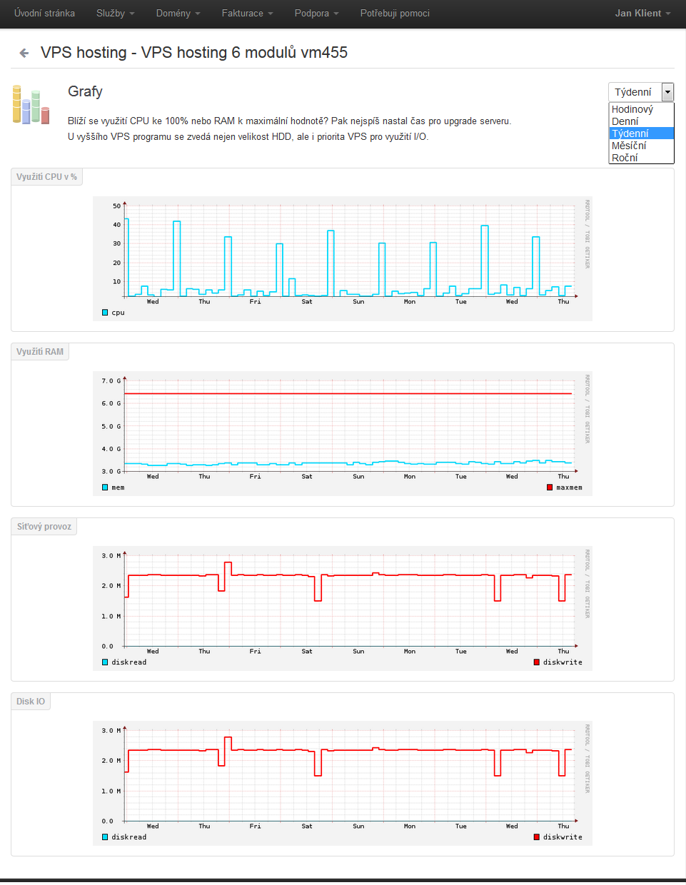Screen dimensions: 686x885
Task: Click the red diskwrite legend in Disk IO chart
Action: point(537,837)
